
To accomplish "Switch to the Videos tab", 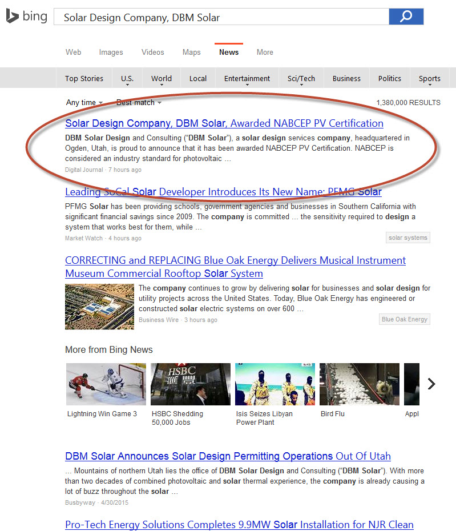I will tap(153, 52).
